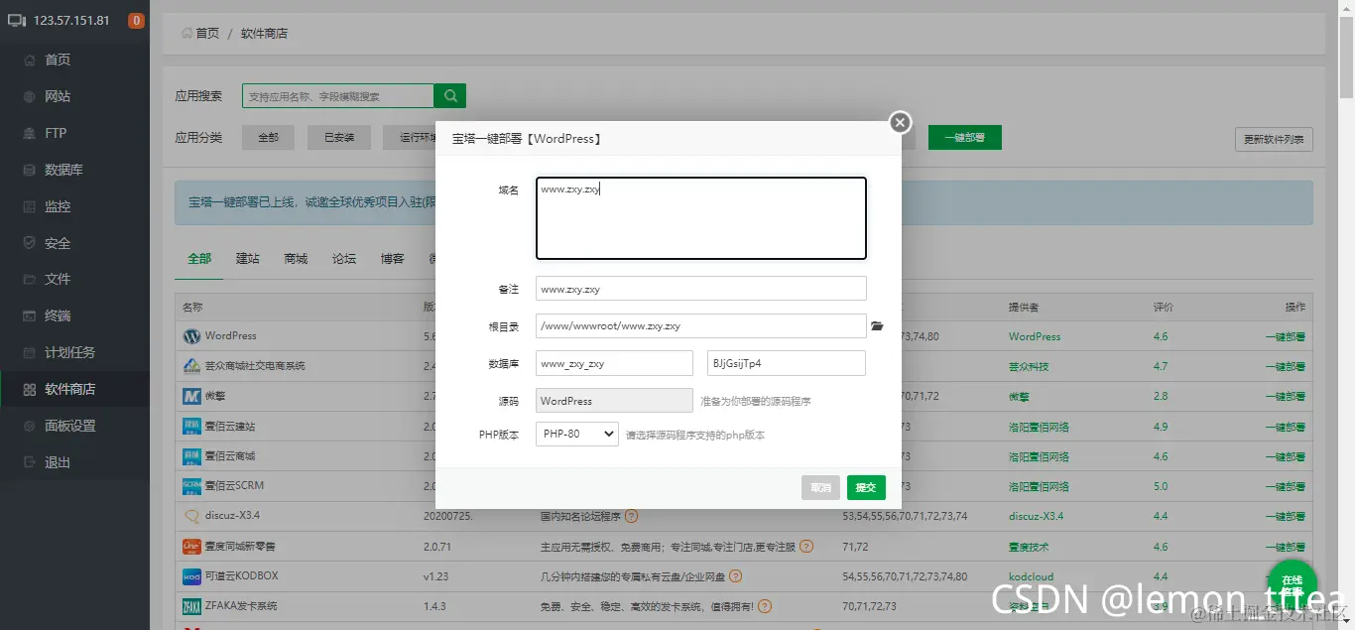
Task: Click the database name field www_zxy_zxy
Action: [614, 363]
